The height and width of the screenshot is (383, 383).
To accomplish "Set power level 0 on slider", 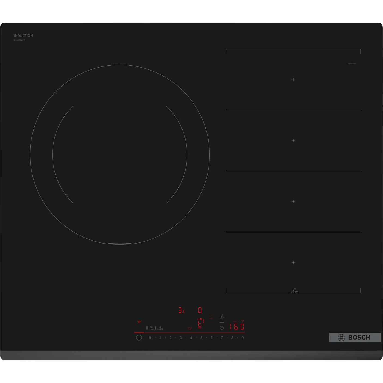I will pos(150,338).
